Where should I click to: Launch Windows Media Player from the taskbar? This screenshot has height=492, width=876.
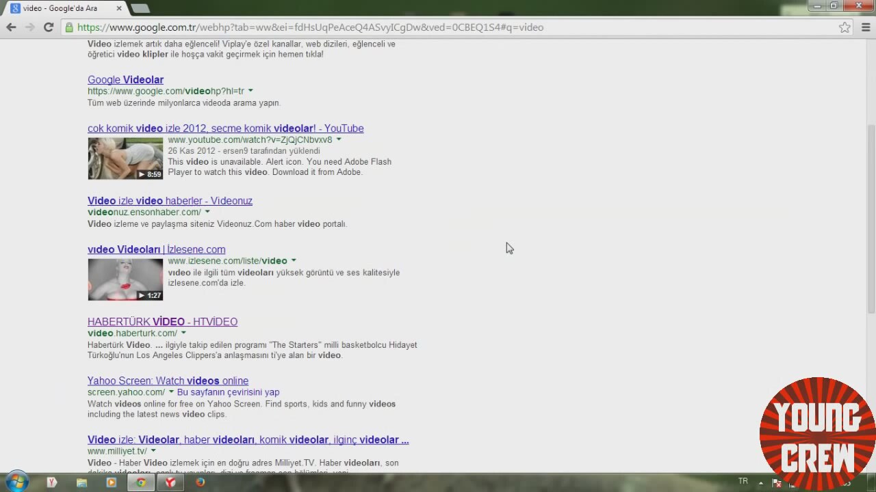click(111, 482)
